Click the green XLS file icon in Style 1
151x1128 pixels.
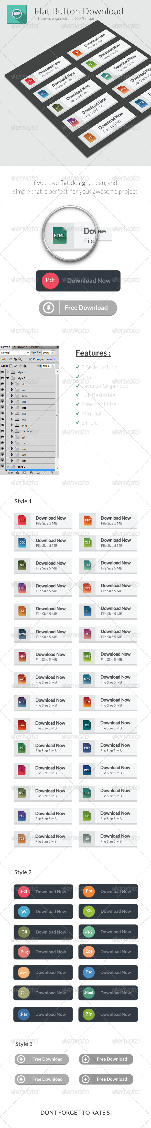88,542
